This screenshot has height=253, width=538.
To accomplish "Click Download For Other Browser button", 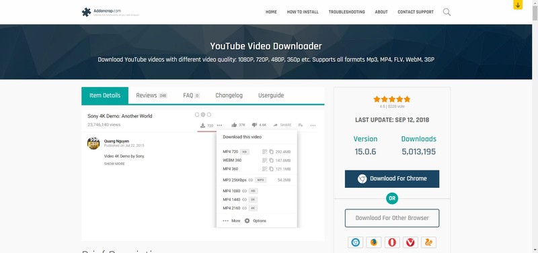I will coord(392,218).
